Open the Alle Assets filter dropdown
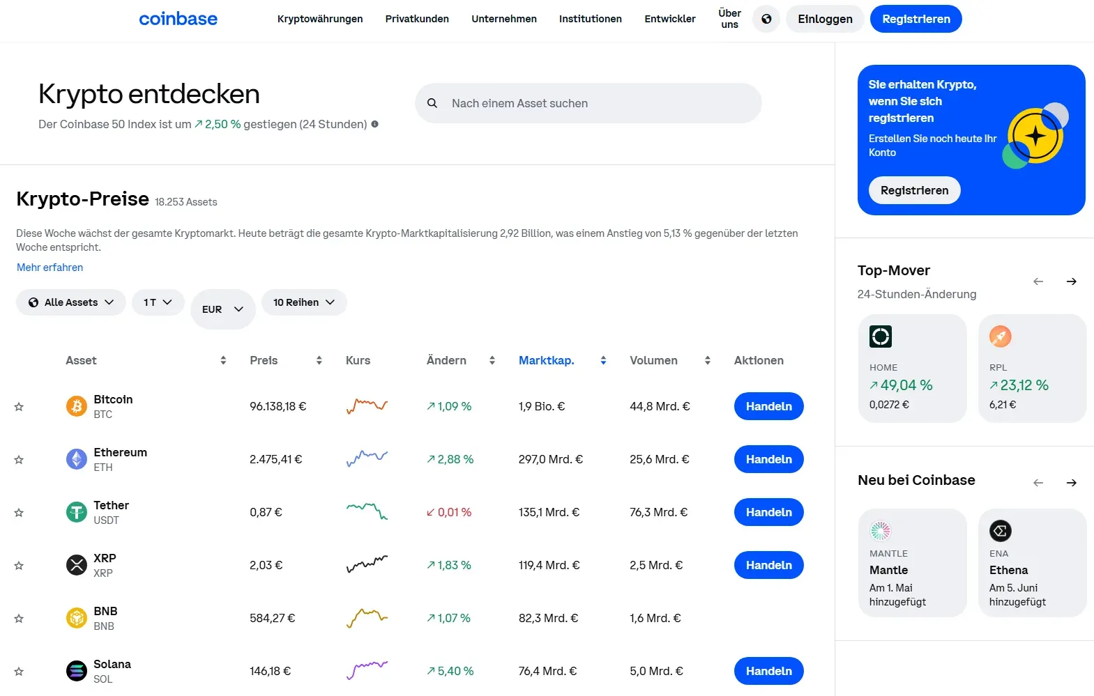Viewport: 1094px width, 696px height. coord(71,302)
